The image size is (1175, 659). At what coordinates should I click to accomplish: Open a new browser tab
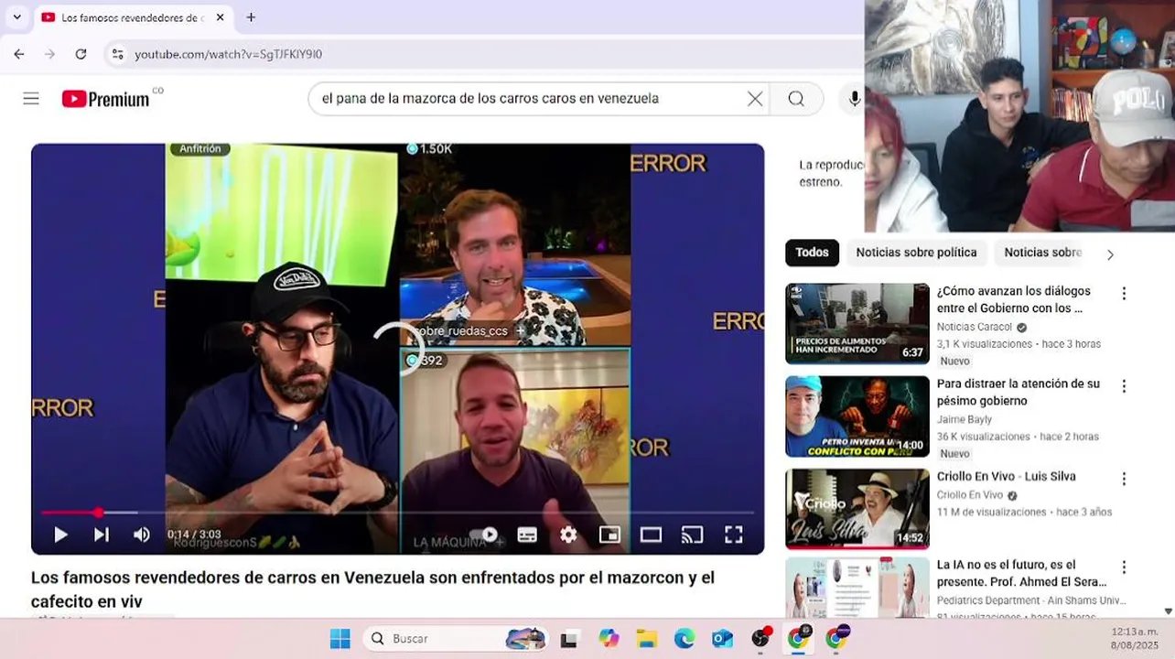[251, 17]
